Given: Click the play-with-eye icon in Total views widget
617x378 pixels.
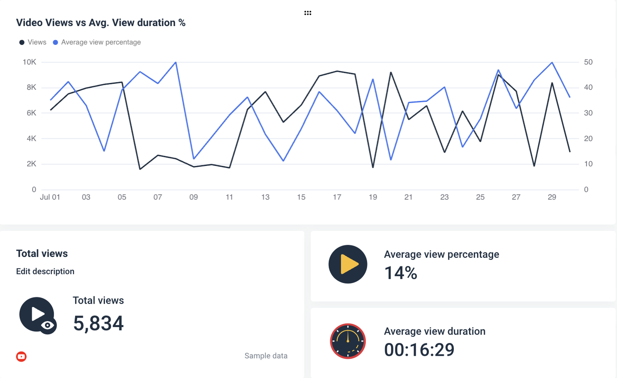Looking at the screenshot, I should 37,315.
